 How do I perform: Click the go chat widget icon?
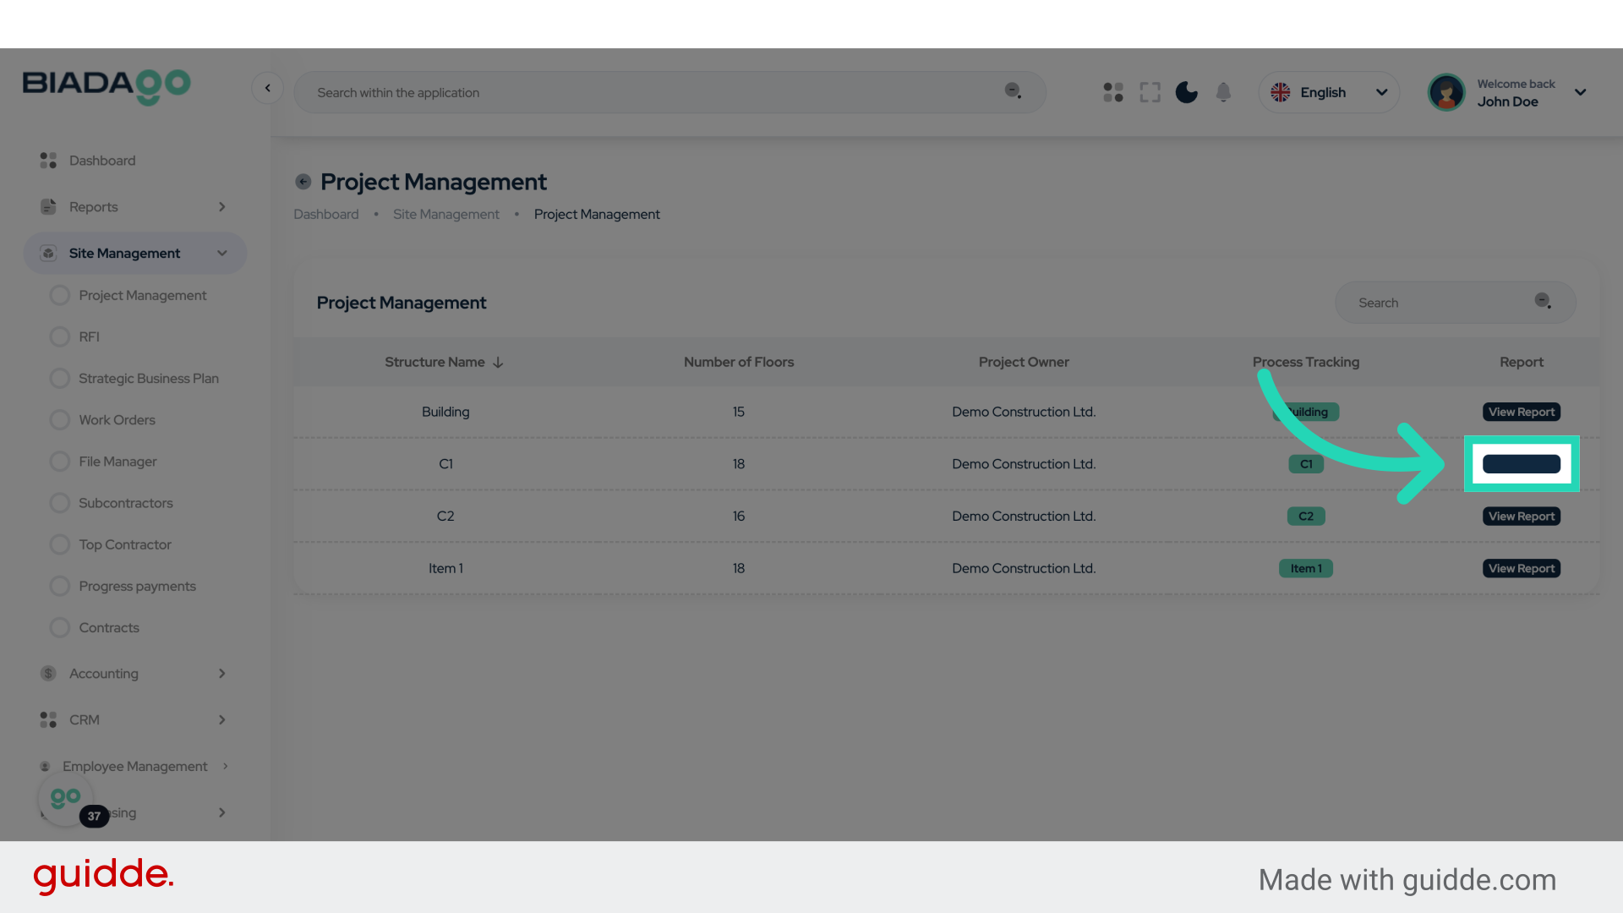65,798
